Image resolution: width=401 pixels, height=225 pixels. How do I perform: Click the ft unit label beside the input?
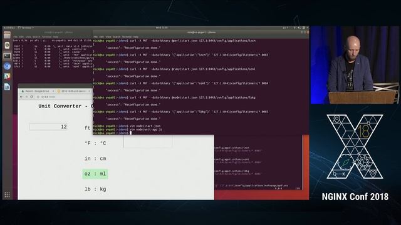tap(88, 127)
